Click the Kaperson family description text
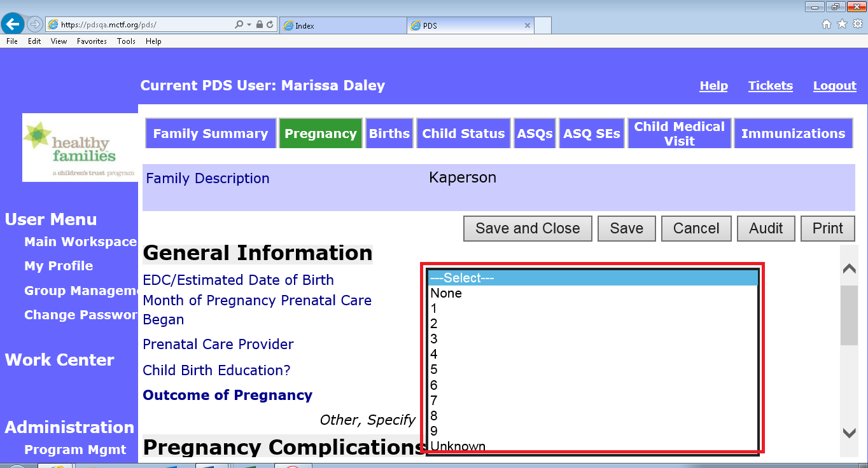868x468 pixels. pyautogui.click(x=463, y=177)
